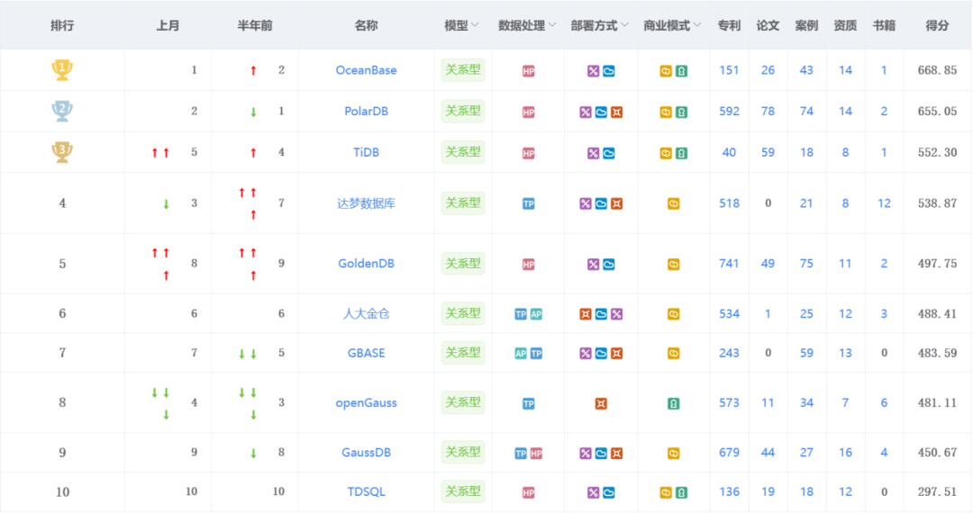
Task: Open the GBASE database link
Action: coord(366,353)
